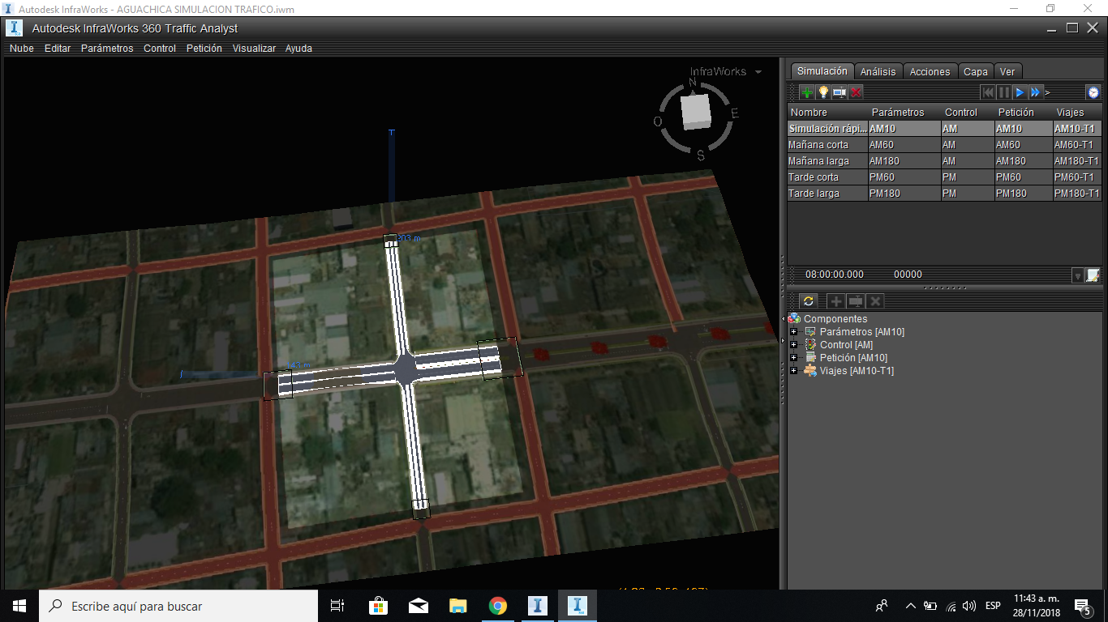
Task: Open the small dropdown arrow beside the notepad icon
Action: coord(1078,275)
